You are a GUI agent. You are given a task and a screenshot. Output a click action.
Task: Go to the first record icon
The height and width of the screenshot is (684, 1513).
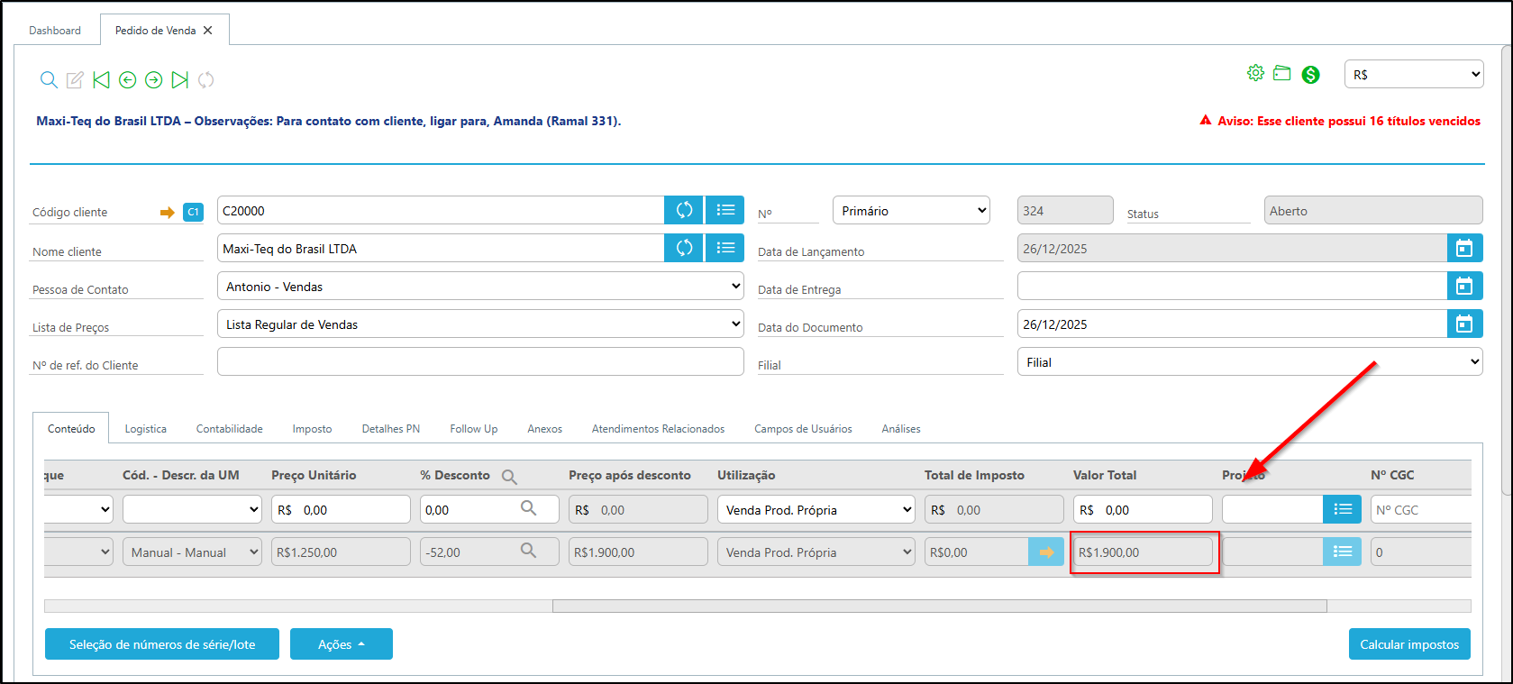click(101, 80)
